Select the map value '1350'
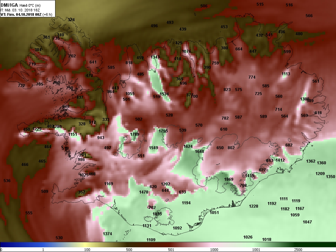 330,177
